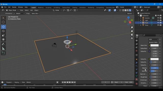Open Random Walk subsurface method dropdown

click(x=153, y=42)
